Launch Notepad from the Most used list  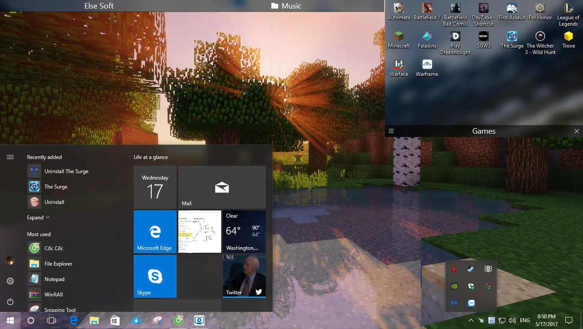(77, 279)
